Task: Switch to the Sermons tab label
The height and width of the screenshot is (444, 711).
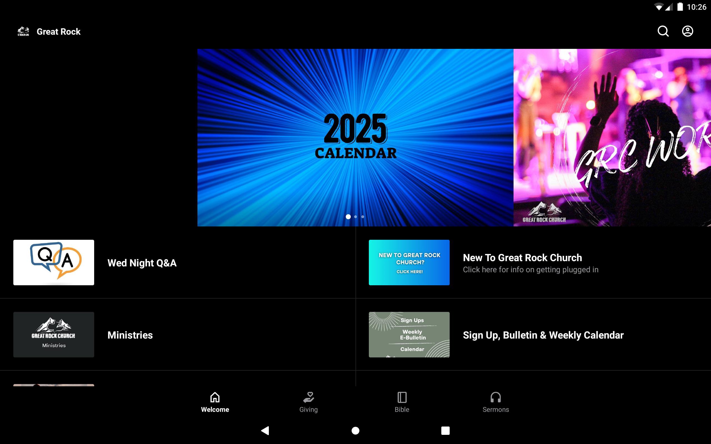Action: click(496, 409)
